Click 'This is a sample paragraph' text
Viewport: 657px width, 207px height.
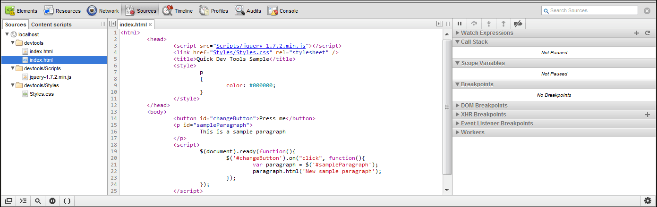[243, 132]
